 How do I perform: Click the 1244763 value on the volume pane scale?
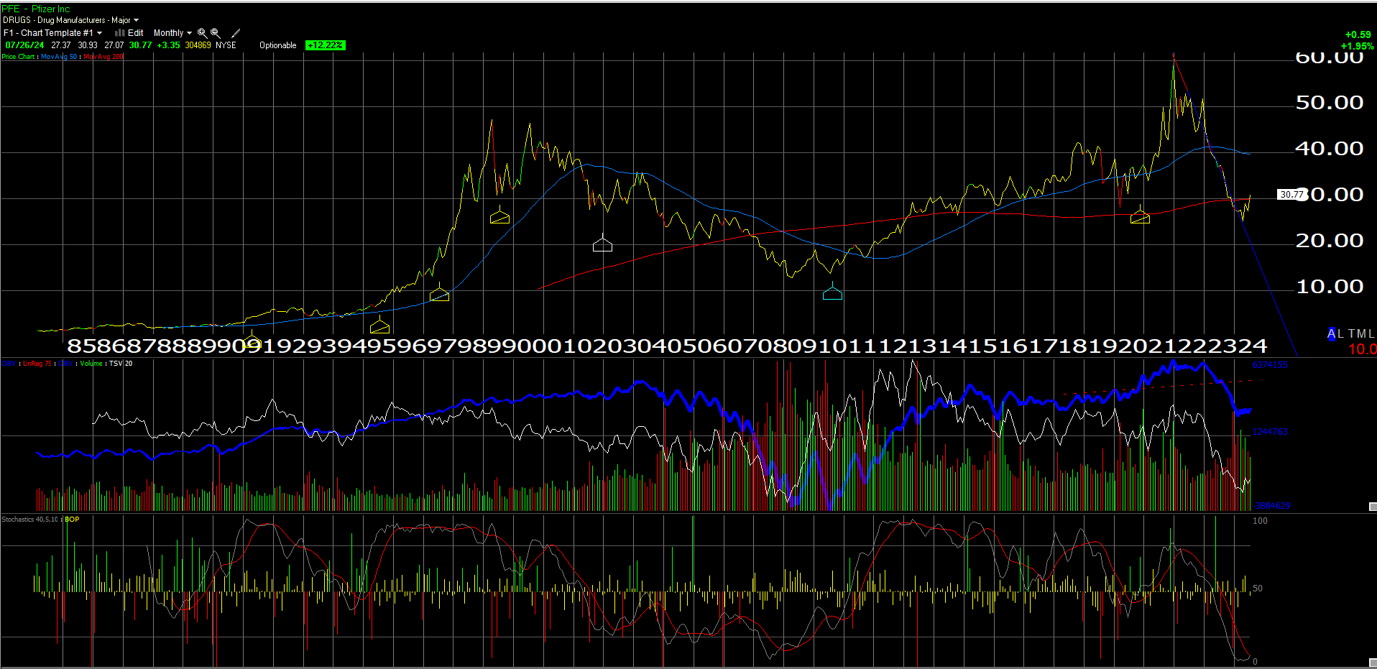[x=1270, y=432]
